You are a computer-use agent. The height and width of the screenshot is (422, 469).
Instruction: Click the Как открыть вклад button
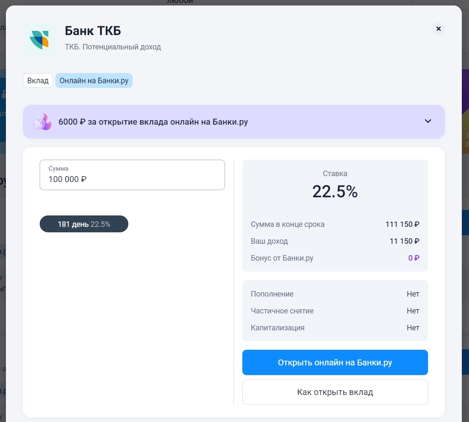tap(335, 392)
